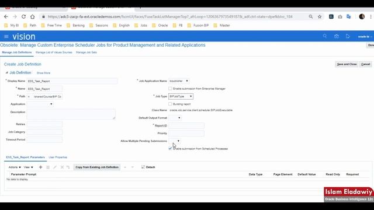Select the ESS_Task_Report: Parameters tab
374x210 pixels.
coord(25,157)
